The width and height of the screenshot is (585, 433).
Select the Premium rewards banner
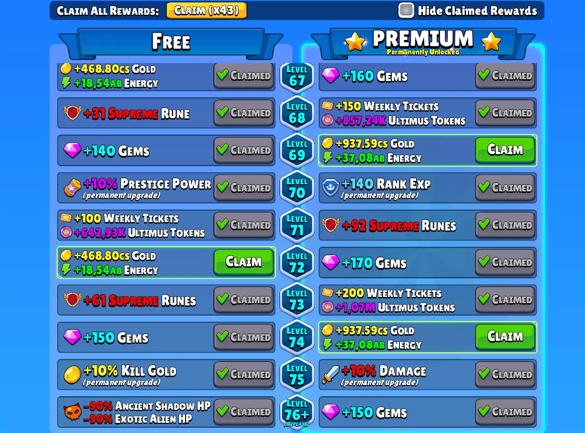point(422,42)
